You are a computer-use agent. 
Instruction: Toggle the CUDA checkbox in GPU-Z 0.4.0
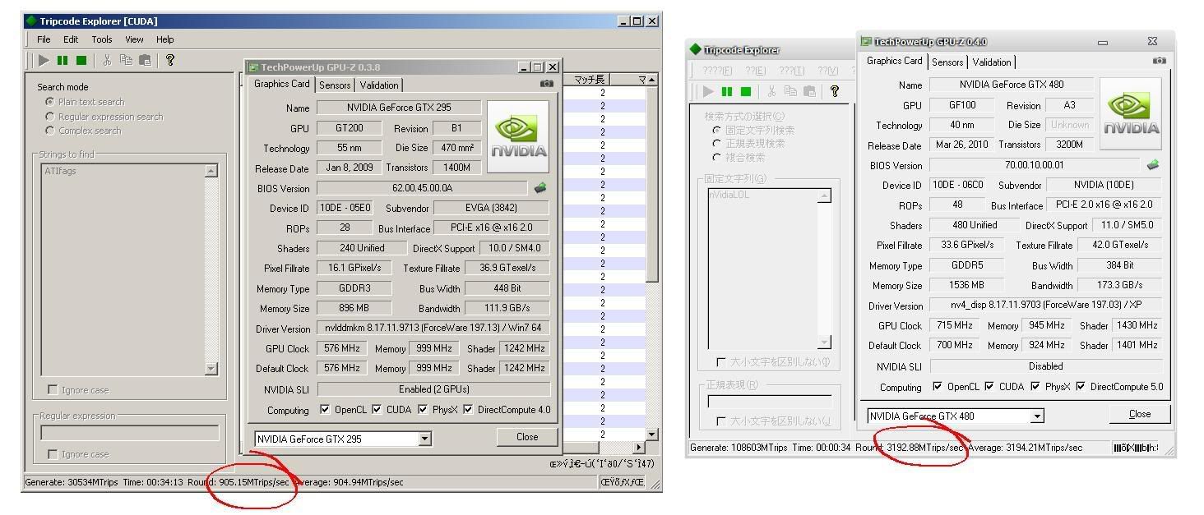[989, 387]
